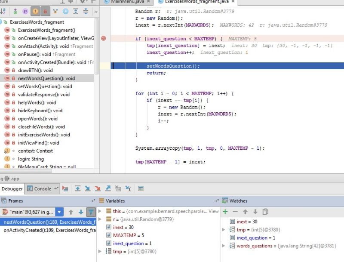Click Resume Program in the debug panel
Viewport: 344px width, 262px height.
tap(65, 188)
